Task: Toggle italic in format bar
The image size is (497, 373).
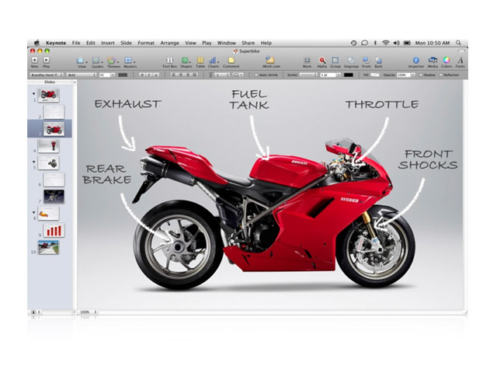Action: coord(149,75)
